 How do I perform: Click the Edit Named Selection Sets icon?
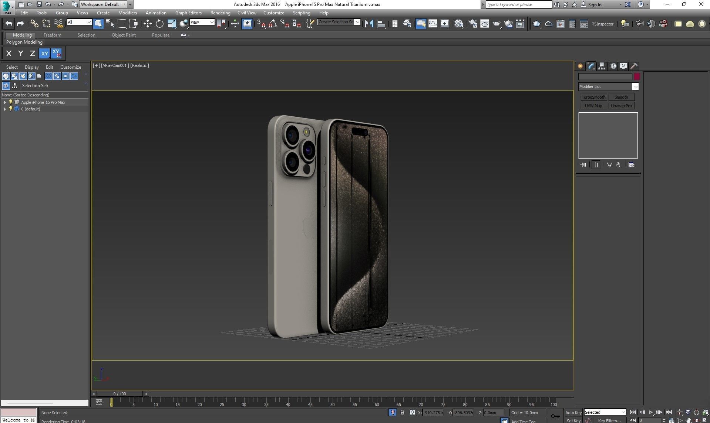click(x=310, y=24)
